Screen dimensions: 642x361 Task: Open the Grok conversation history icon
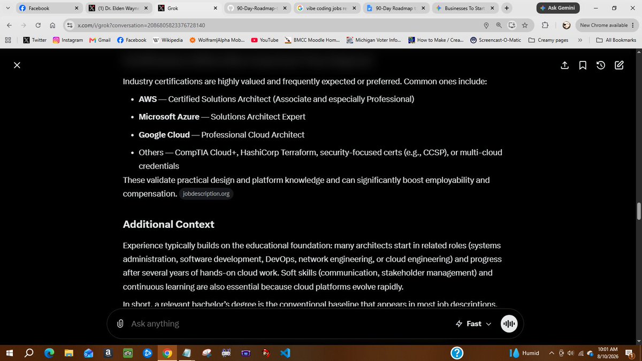coord(601,65)
